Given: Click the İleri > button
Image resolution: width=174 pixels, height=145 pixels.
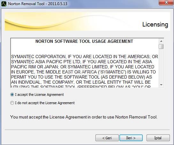Looking at the screenshot, I should pos(131,138).
